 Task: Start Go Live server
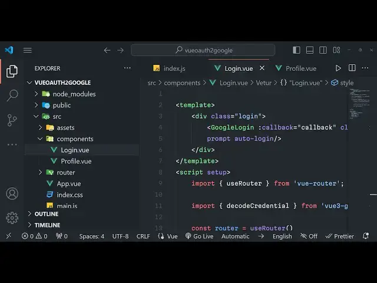tap(199, 236)
